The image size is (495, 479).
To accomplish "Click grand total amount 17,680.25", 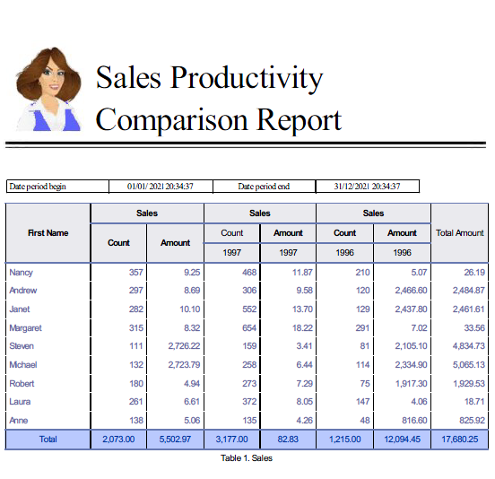I will pyautogui.click(x=460, y=440).
